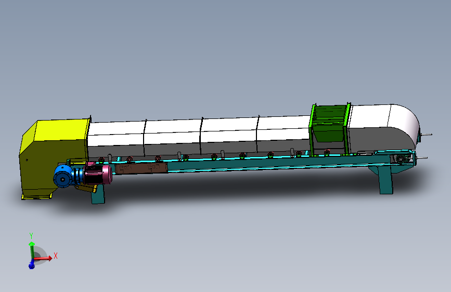
Task: Select the blue gear reducer of the drive
Action: [x=64, y=176]
